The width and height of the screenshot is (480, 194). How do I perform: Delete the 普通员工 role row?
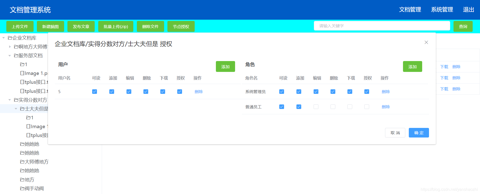click(386, 107)
